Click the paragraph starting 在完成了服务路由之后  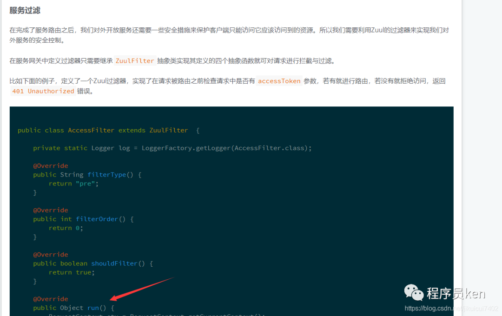pyautogui.click(x=229, y=35)
